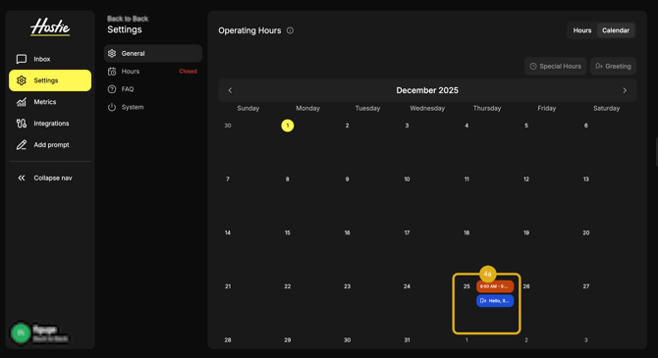Go to previous month with left chevron

(x=230, y=90)
